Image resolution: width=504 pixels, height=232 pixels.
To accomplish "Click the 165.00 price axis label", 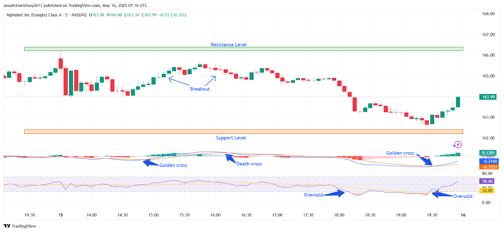I will (x=488, y=76).
